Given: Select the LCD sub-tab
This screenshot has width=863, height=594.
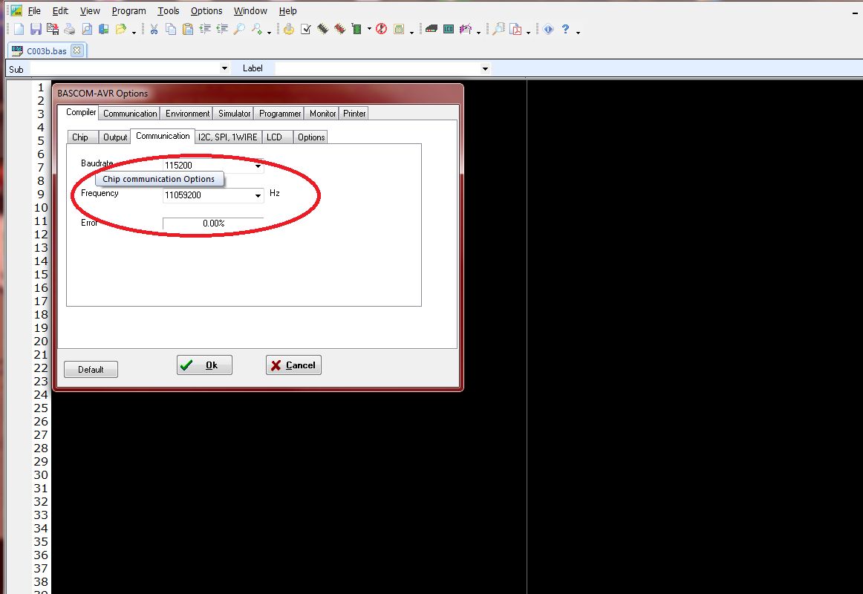Looking at the screenshot, I should coord(278,137).
